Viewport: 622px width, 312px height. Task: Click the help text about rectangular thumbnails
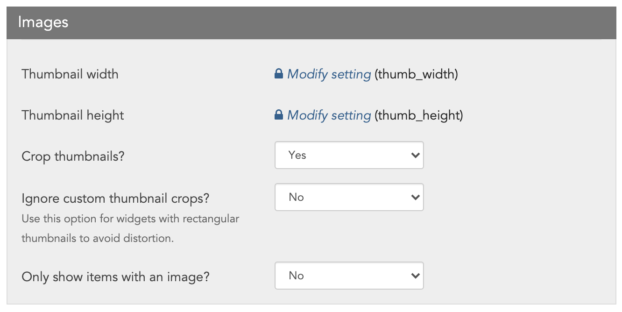coord(130,228)
